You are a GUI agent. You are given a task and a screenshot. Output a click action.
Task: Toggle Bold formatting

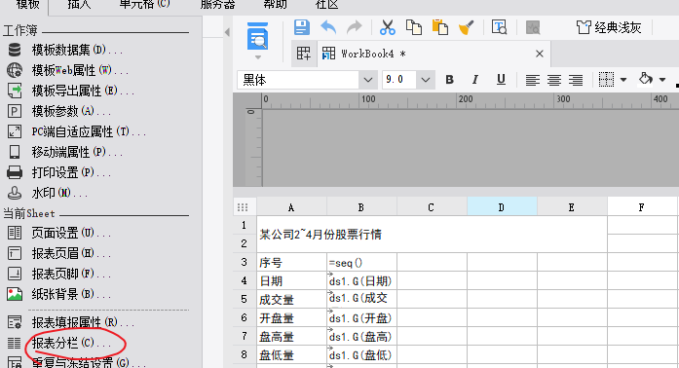[x=449, y=80]
